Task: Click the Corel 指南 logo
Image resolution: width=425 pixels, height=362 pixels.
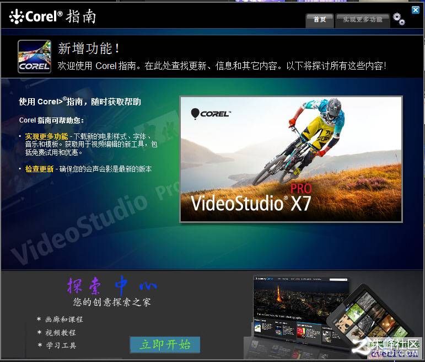Action: [52, 17]
